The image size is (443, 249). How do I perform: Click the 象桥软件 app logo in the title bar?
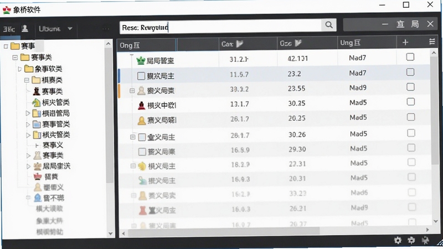(7, 10)
